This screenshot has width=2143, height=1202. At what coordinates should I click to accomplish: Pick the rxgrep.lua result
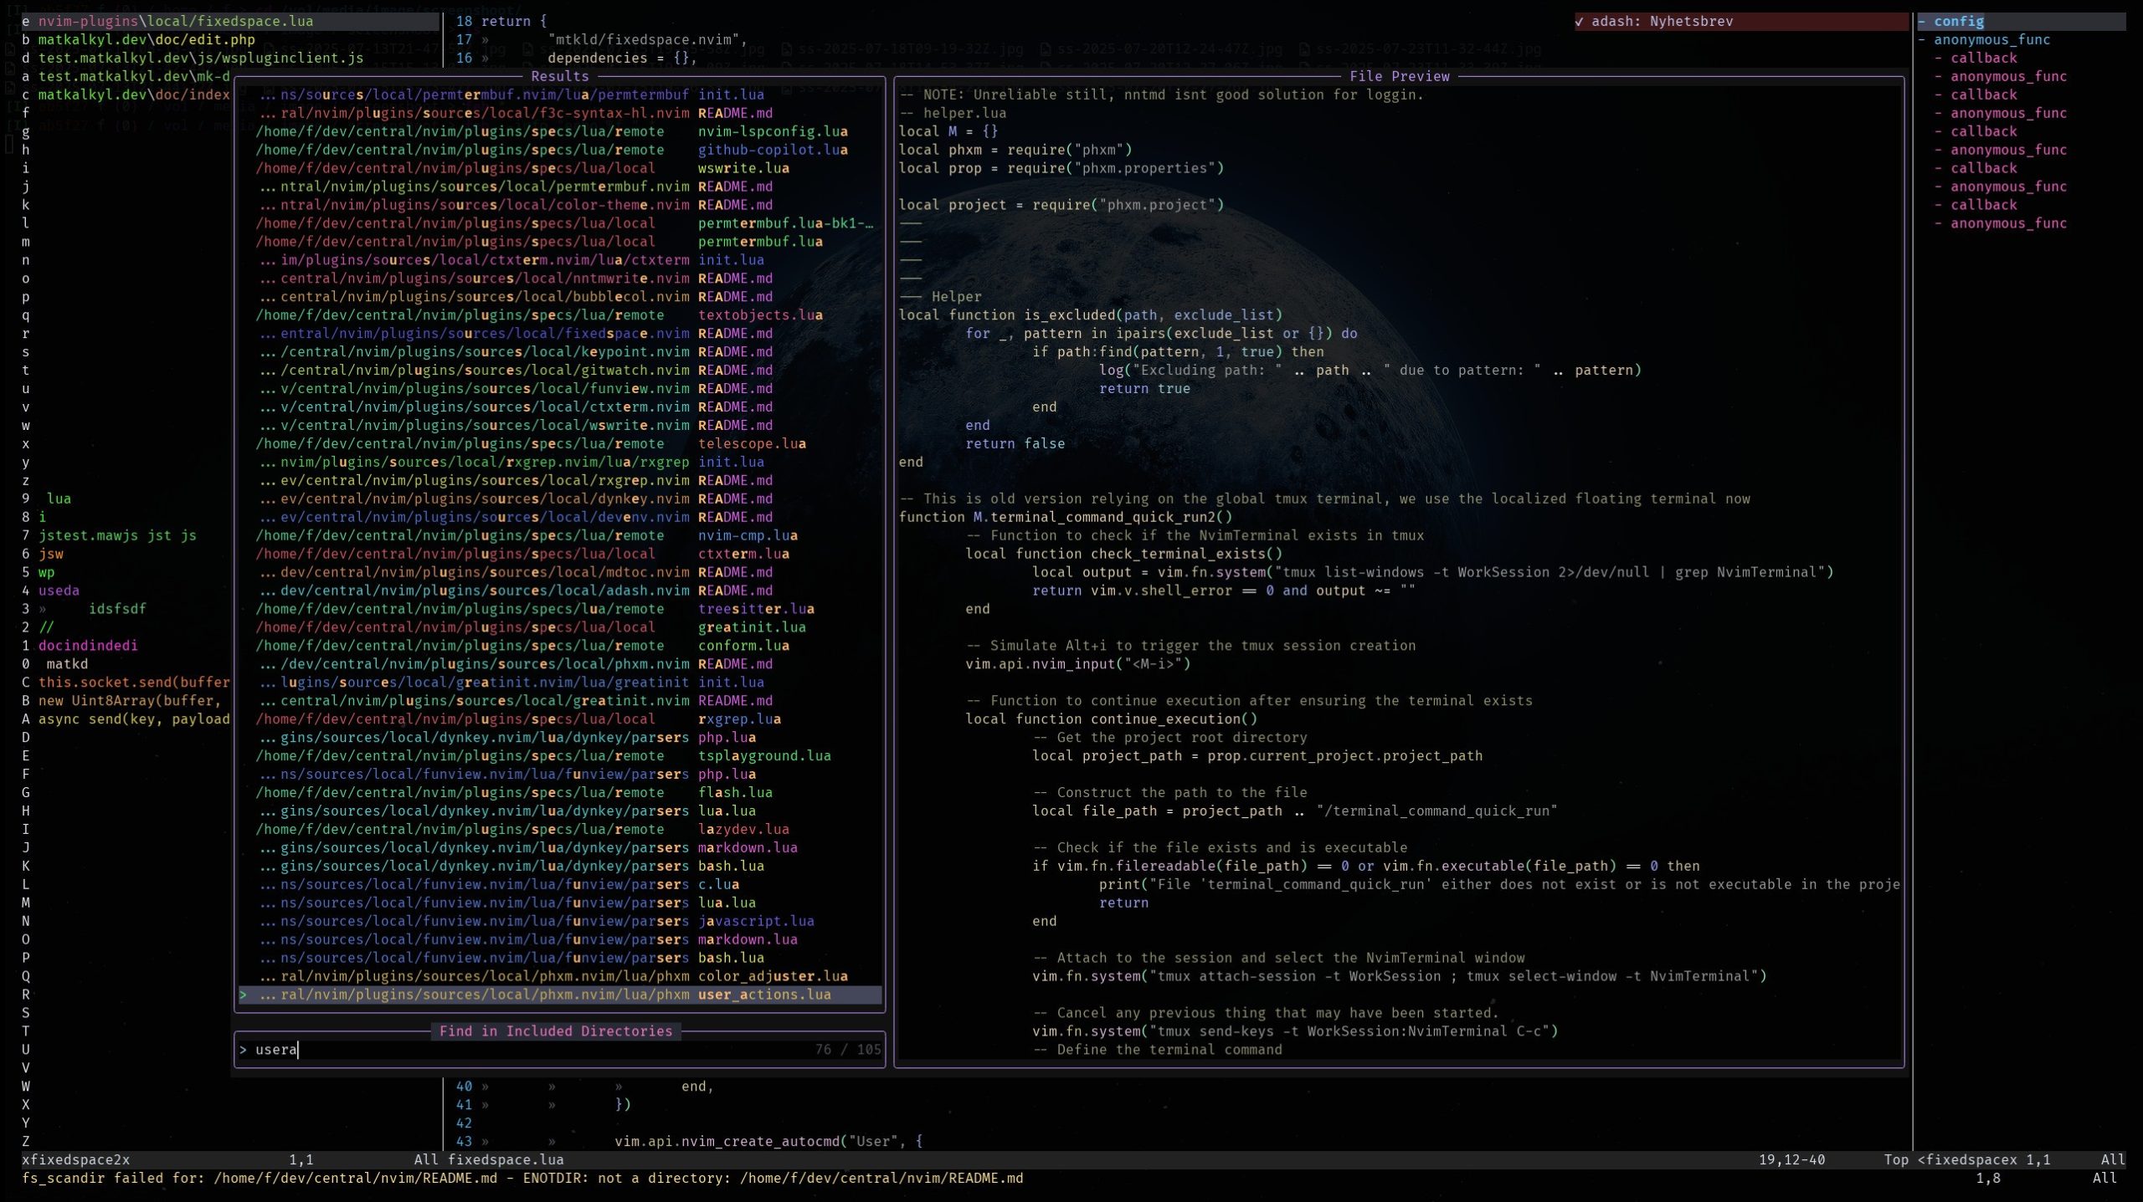point(559,719)
